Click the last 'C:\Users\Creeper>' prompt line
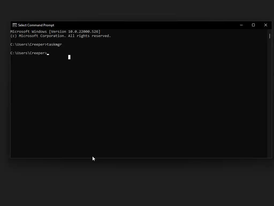This screenshot has height=206, width=274. pos(29,53)
